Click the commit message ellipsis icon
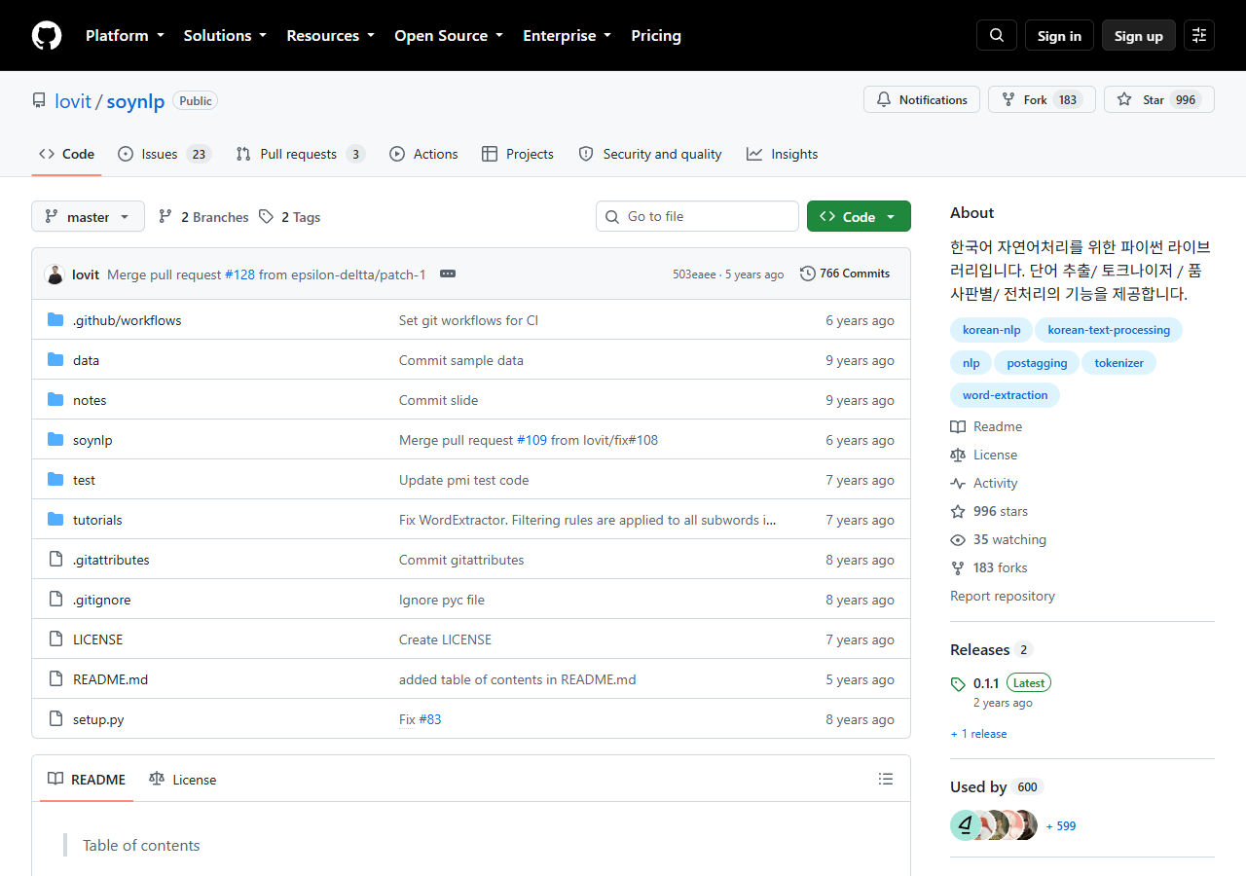Image resolution: width=1246 pixels, height=876 pixels. [x=448, y=274]
